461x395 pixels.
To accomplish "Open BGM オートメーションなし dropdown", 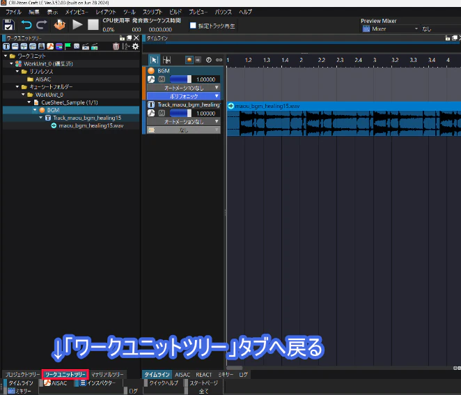I will click(x=183, y=88).
